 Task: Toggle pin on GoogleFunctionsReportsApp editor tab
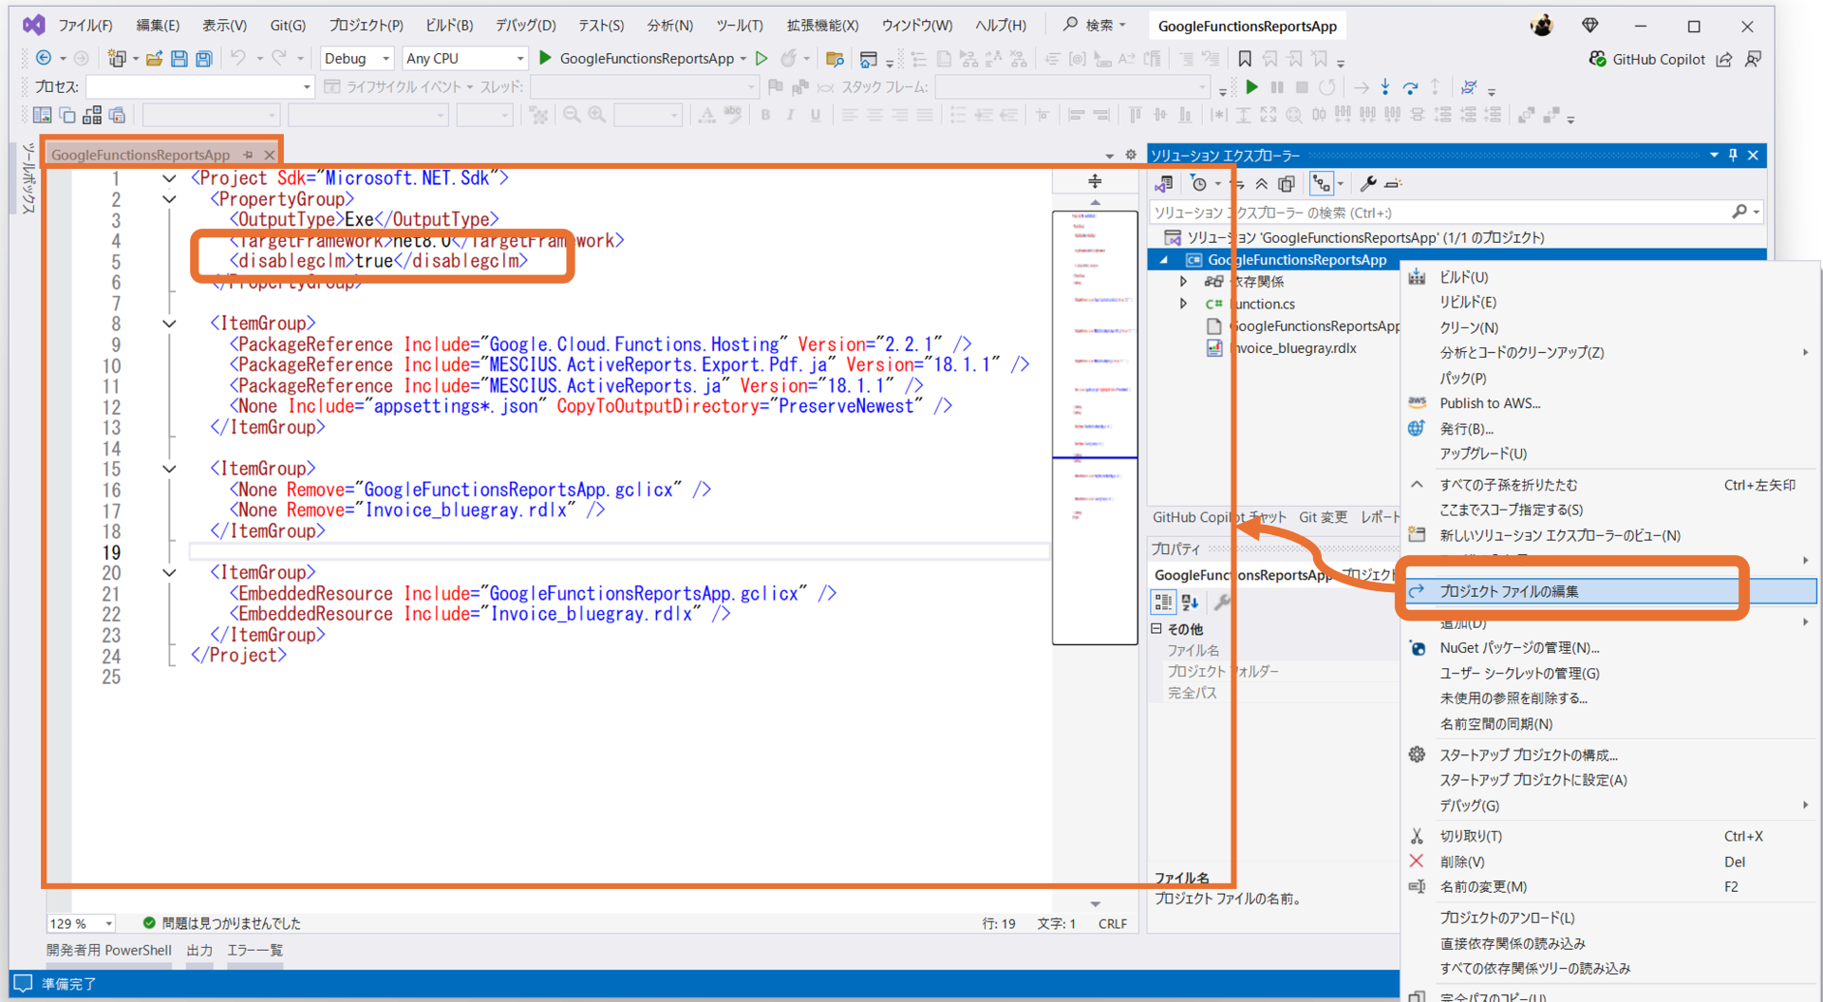pyautogui.click(x=248, y=155)
